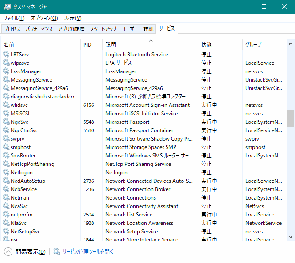Click the gear icon next to LxssManager

click(x=6, y=71)
